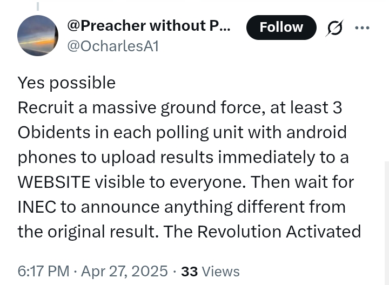This screenshot has width=389, height=285.
Task: Open the Grok explain-post icon
Action: (x=334, y=28)
